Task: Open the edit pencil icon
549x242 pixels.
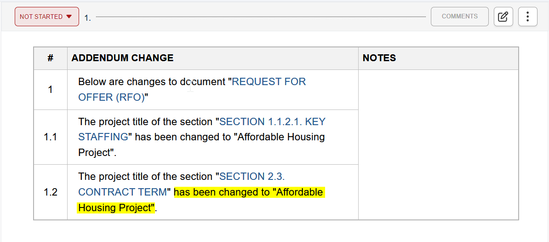Action: click(503, 17)
